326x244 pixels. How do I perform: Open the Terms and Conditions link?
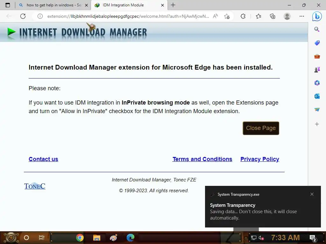click(202, 159)
